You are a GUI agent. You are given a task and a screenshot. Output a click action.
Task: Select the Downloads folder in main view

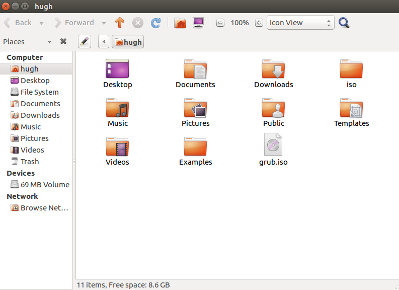click(x=273, y=74)
